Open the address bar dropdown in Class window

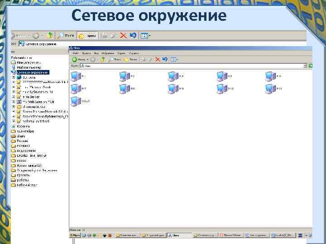[x=305, y=66]
